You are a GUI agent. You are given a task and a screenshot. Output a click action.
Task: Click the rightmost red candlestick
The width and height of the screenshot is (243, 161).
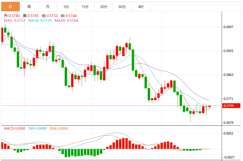point(209,106)
